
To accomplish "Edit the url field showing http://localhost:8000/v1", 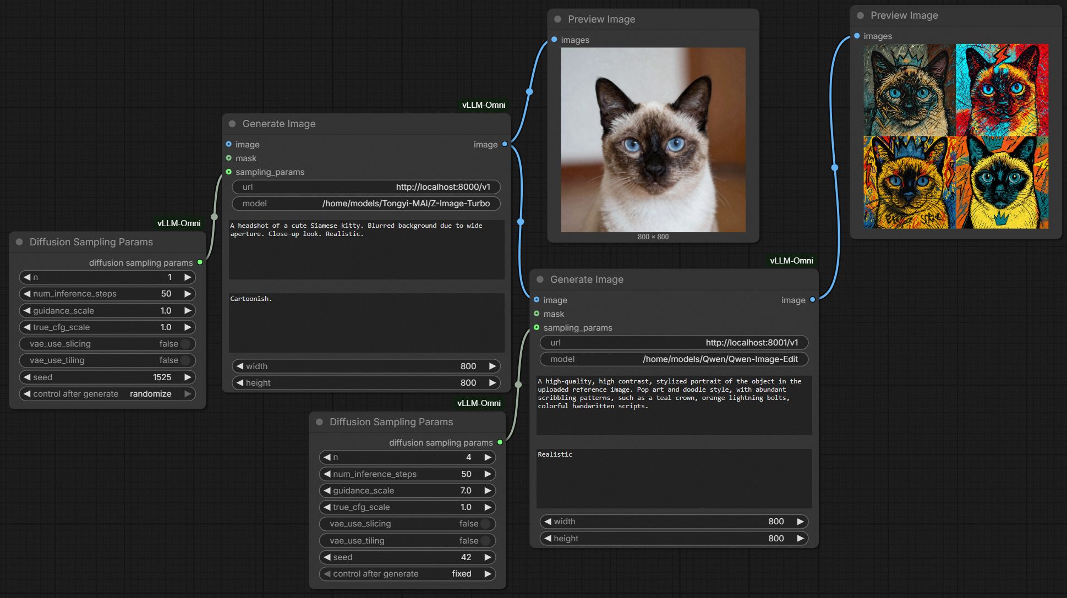I will 366,187.
